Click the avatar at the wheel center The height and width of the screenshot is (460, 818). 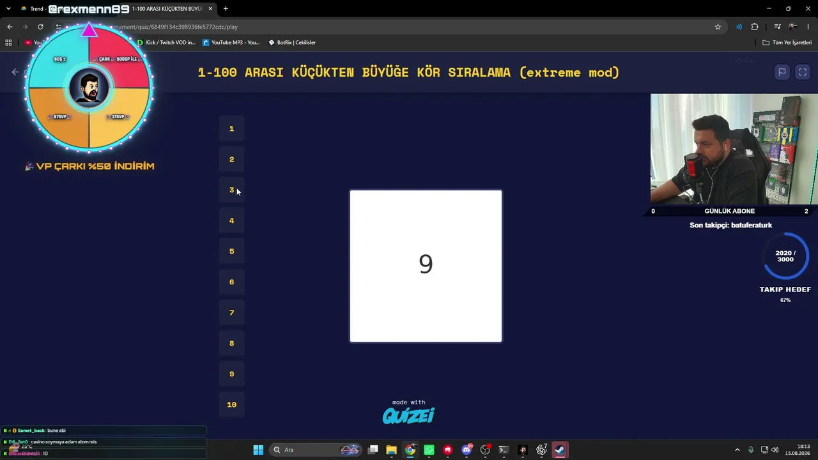pos(89,89)
